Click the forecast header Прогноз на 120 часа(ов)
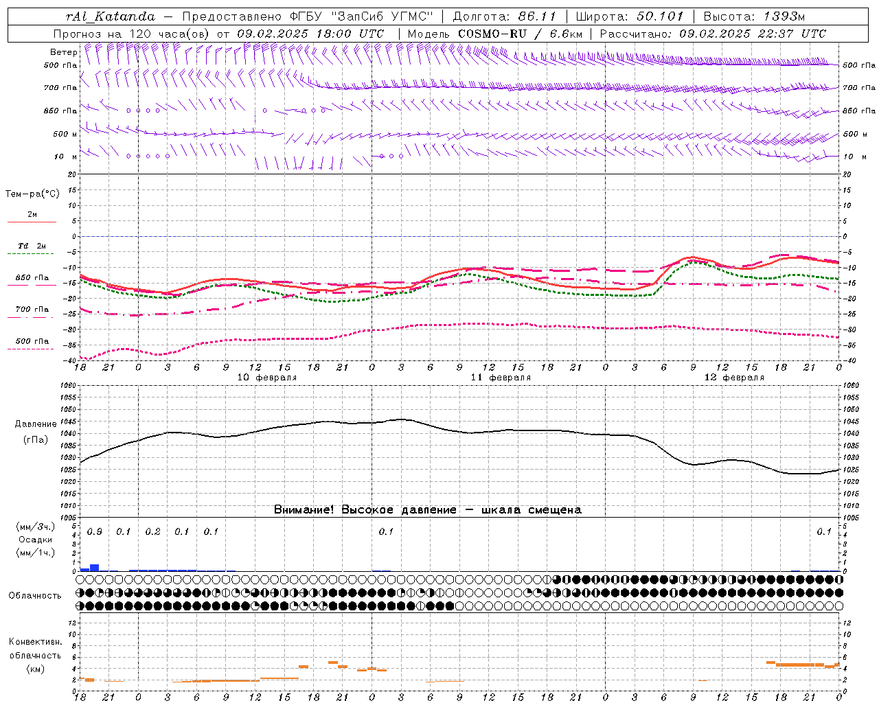This screenshot has height=703, width=879. (x=132, y=34)
